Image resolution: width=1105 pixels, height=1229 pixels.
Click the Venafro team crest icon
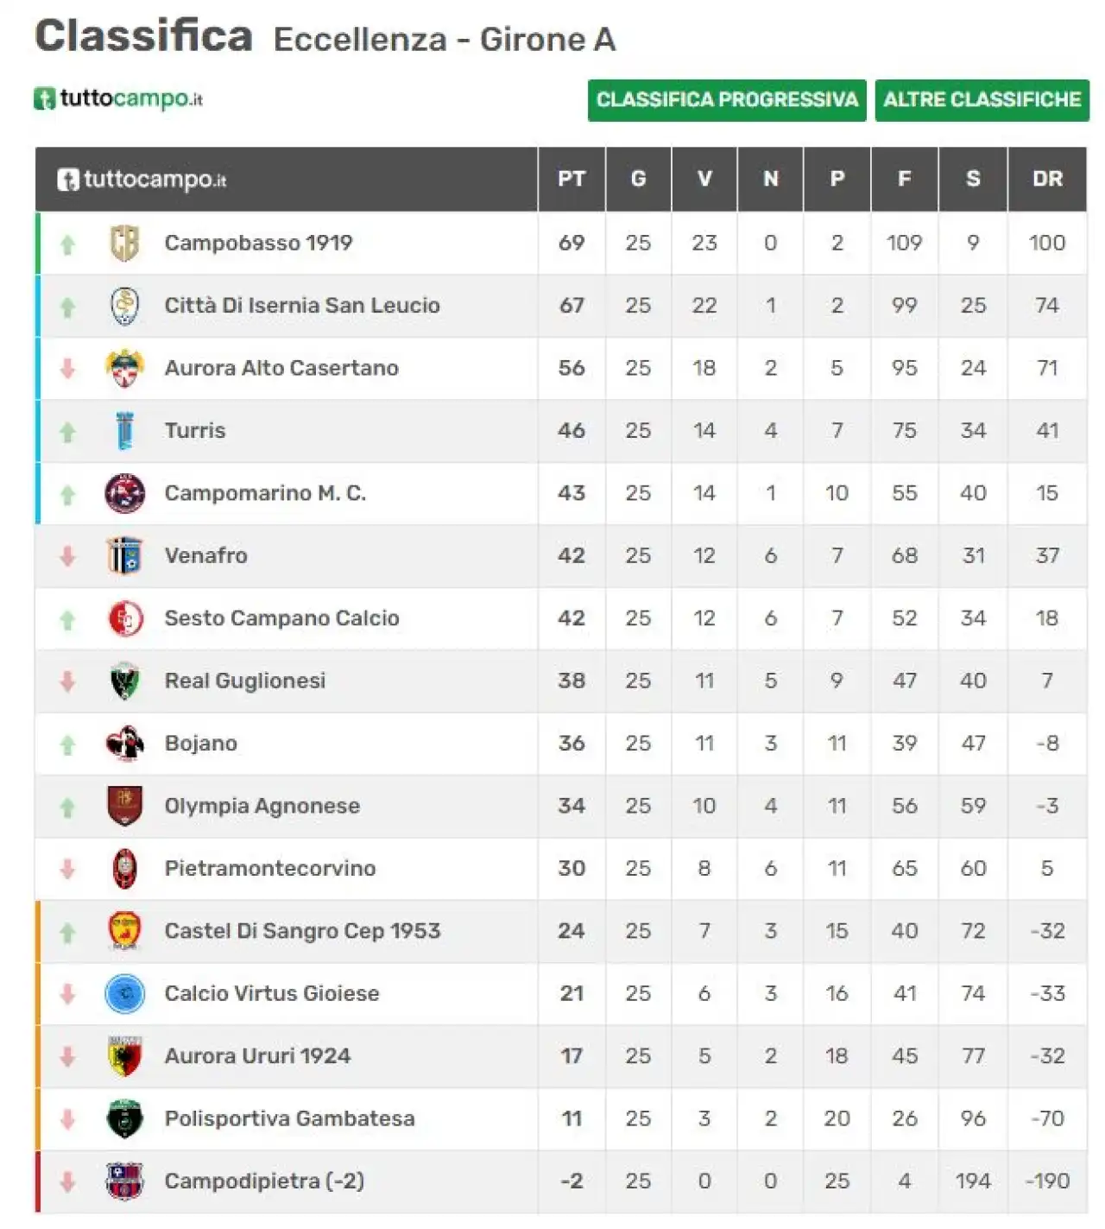pos(124,555)
